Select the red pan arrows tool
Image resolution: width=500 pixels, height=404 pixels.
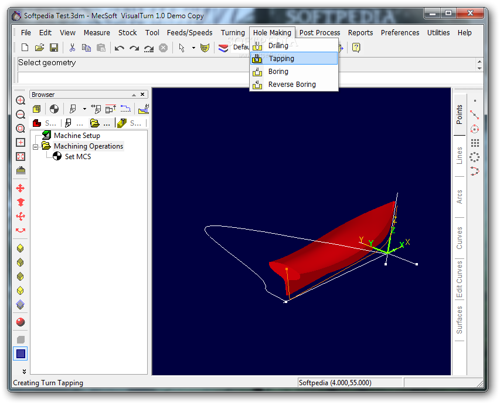pos(21,188)
